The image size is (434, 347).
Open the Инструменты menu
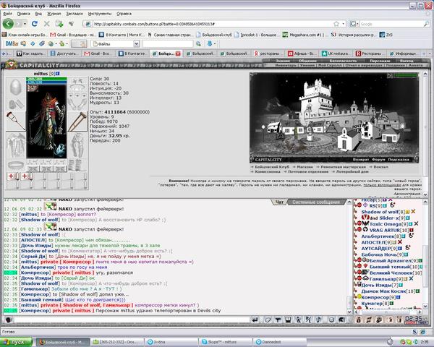[x=100, y=14]
